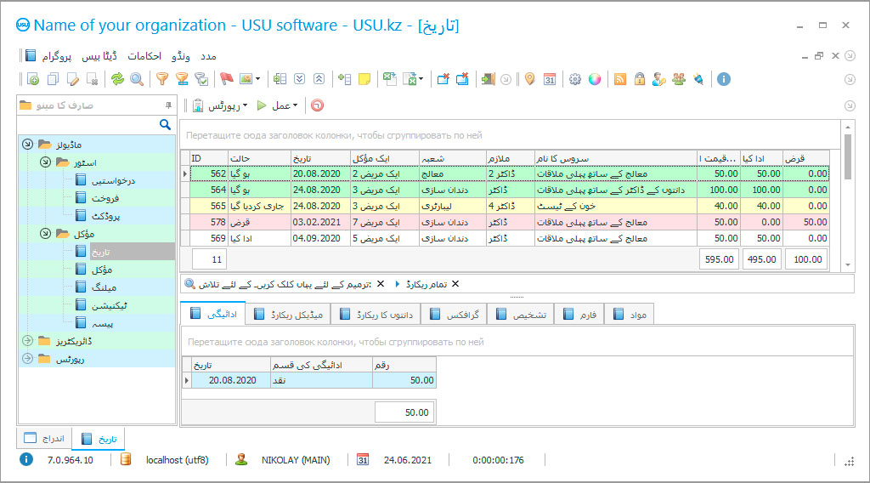Collapse the اسٹور folder in the tree

(44, 162)
